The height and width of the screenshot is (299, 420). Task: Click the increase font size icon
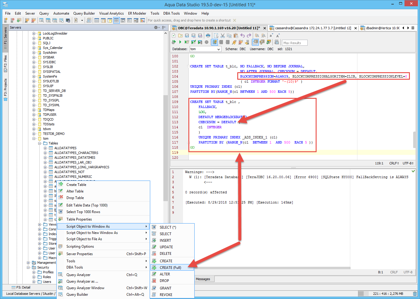pyautogui.click(x=278, y=36)
